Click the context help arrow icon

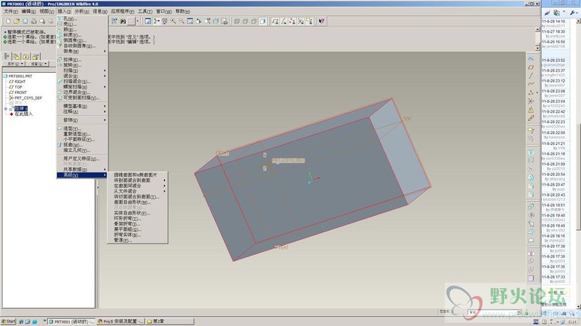(x=321, y=21)
